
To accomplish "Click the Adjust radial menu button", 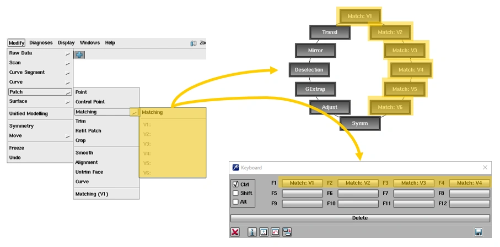I will pos(330,107).
